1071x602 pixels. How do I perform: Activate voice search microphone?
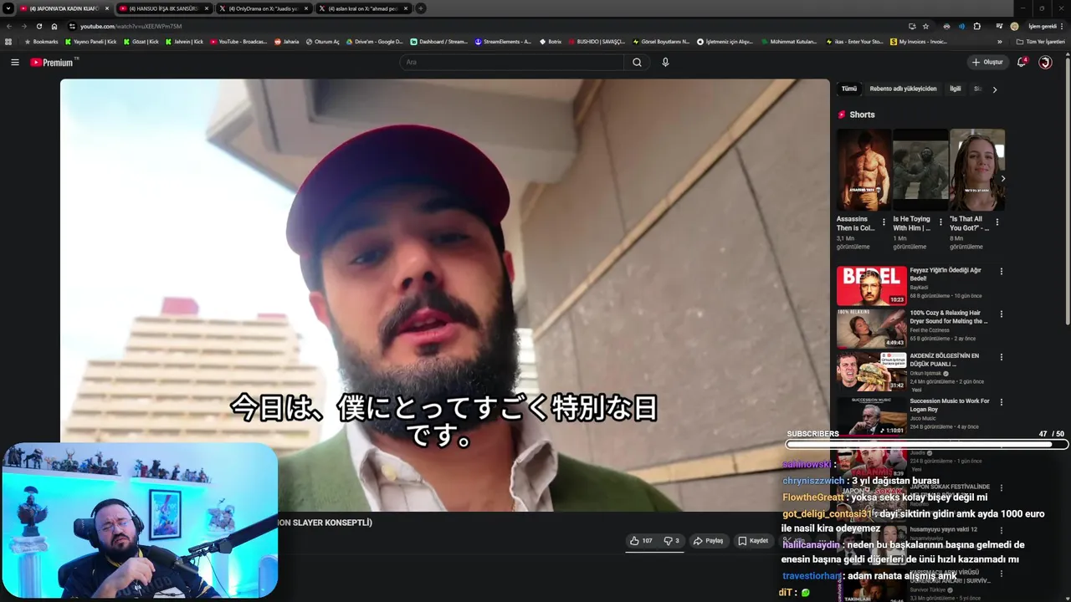point(665,62)
